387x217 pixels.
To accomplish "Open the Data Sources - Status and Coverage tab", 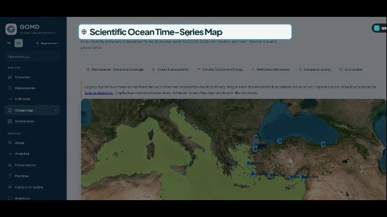I will 115,69.
